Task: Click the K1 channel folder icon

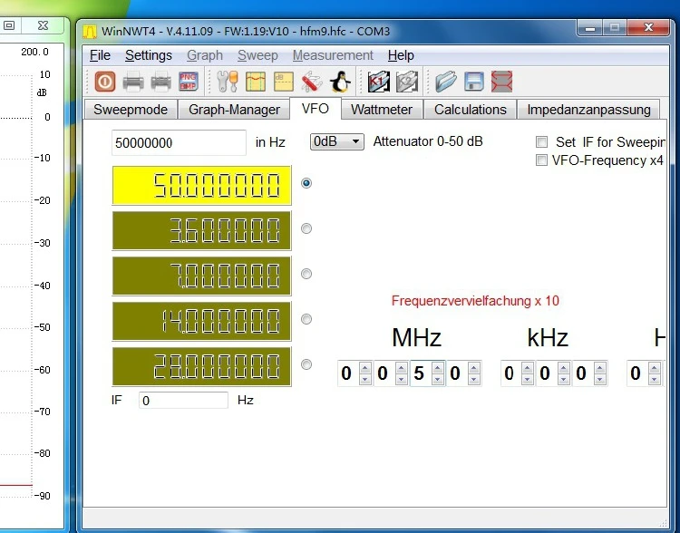Action: click(379, 82)
